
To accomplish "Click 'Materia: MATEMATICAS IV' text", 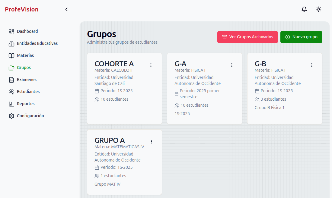I will point(119,147).
